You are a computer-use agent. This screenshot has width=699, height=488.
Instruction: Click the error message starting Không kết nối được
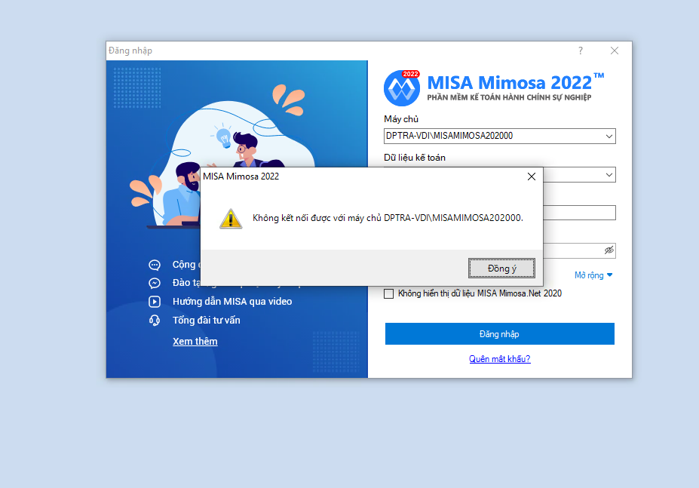tap(388, 218)
